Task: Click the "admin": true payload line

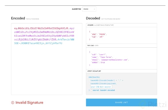Action: point(98,63)
